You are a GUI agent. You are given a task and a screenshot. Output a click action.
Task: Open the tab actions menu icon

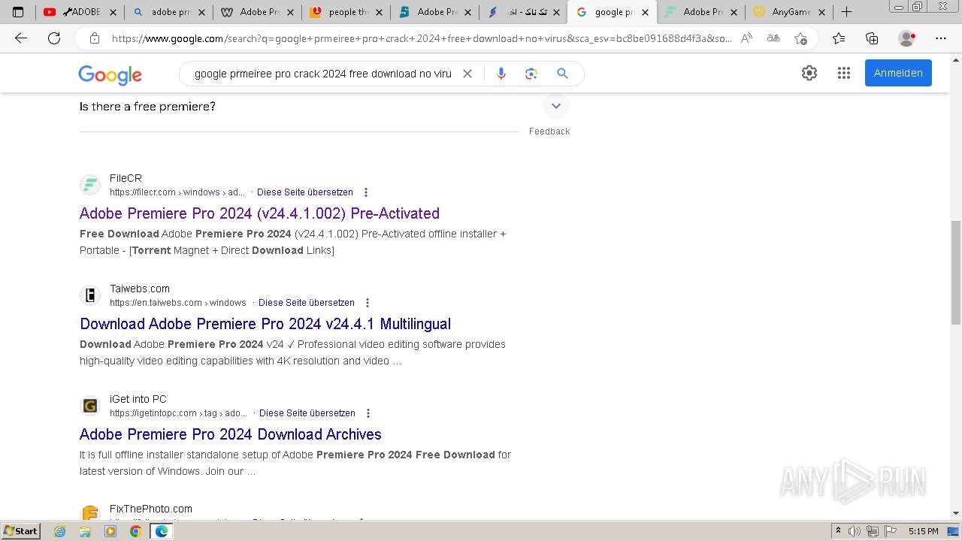pos(18,12)
